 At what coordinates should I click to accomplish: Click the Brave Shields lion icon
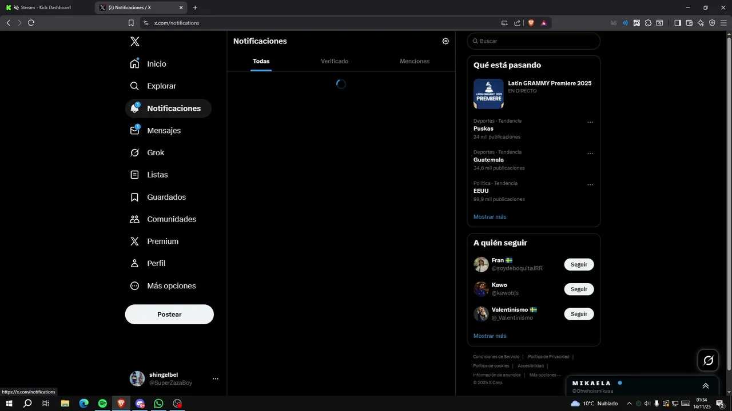(x=531, y=23)
